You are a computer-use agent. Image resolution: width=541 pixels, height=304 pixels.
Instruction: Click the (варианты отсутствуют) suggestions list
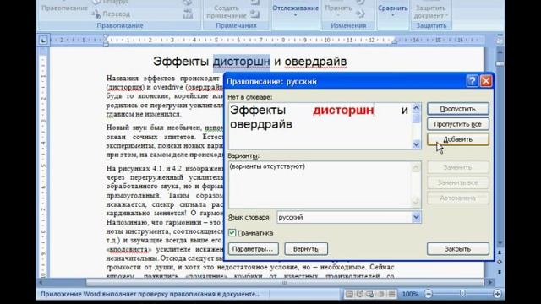point(320,185)
